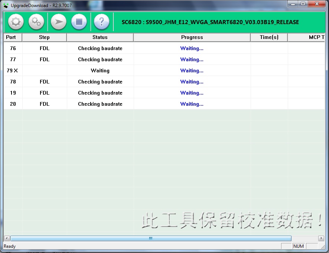Click the UpgradeDownload title bar app icon

(6, 5)
